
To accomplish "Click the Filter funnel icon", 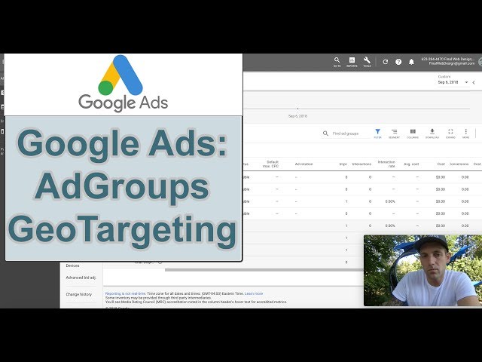I will click(x=378, y=133).
